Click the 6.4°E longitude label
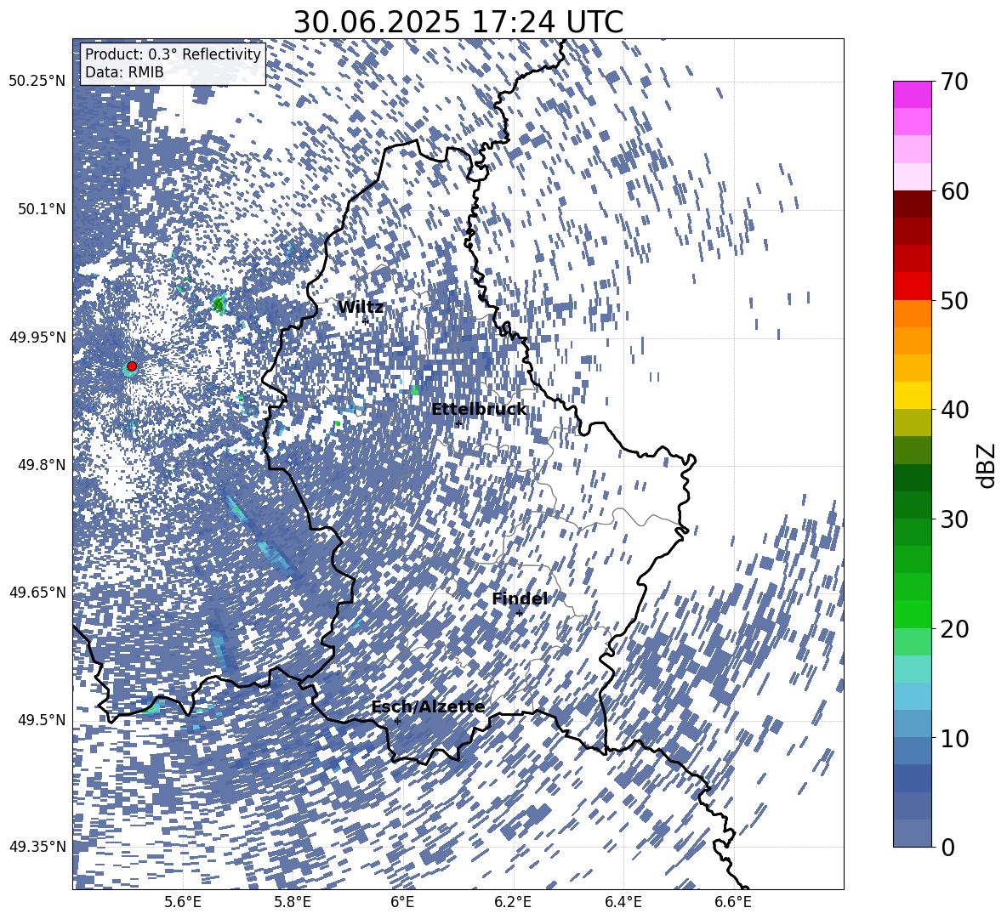Screen dimensions: 1007x919 pyautogui.click(x=623, y=902)
